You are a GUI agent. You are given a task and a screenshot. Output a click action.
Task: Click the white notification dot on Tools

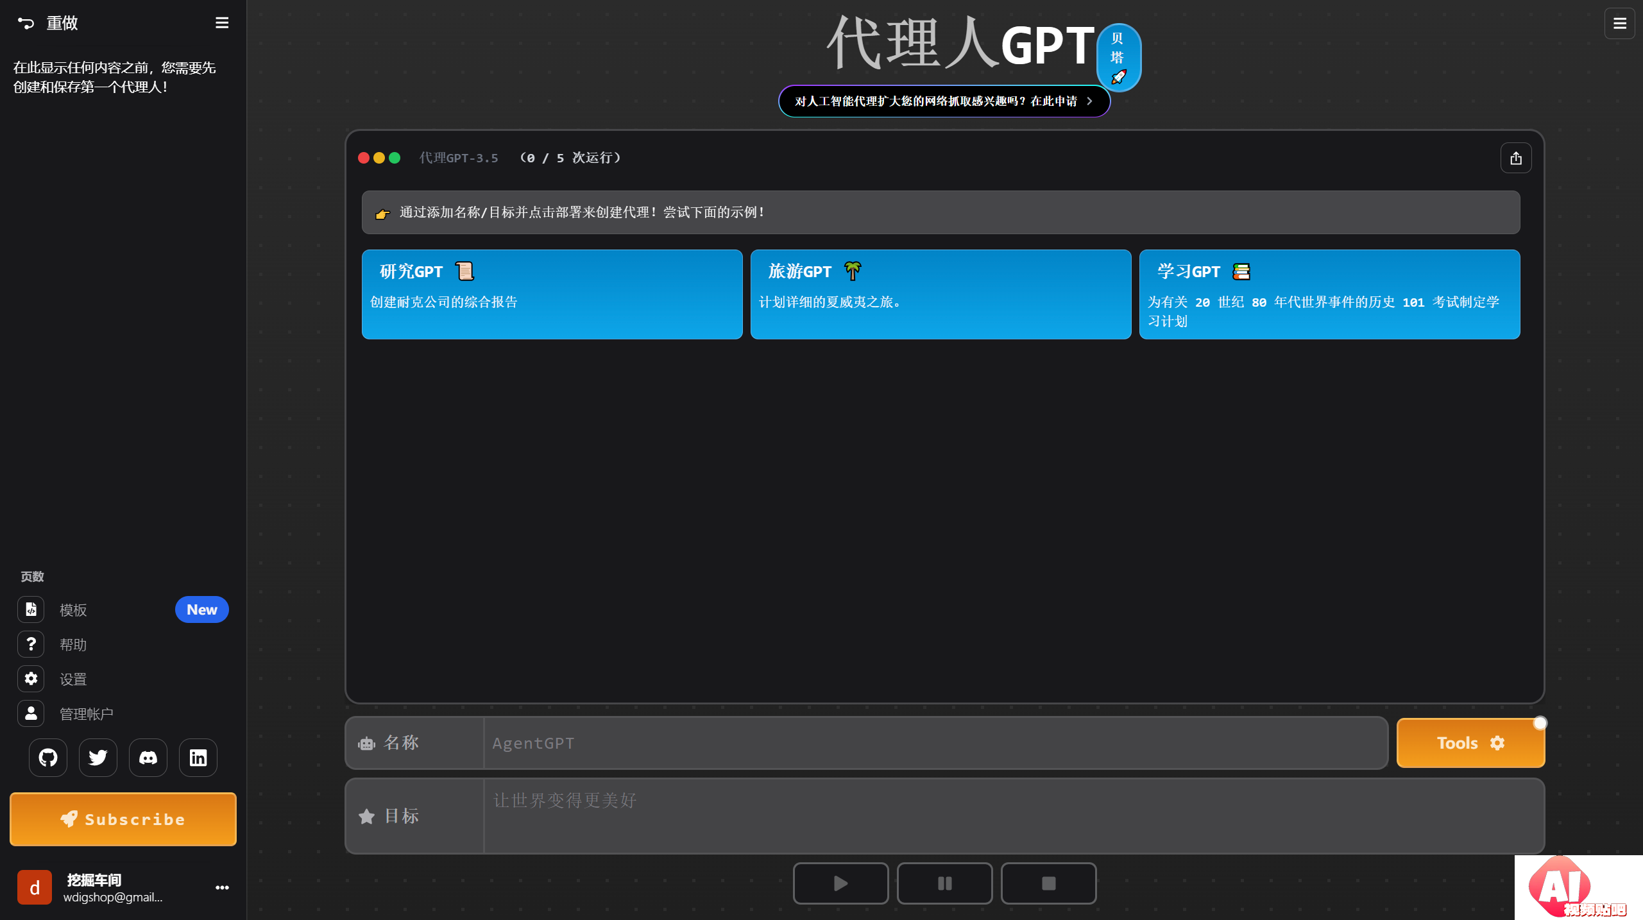1540,723
